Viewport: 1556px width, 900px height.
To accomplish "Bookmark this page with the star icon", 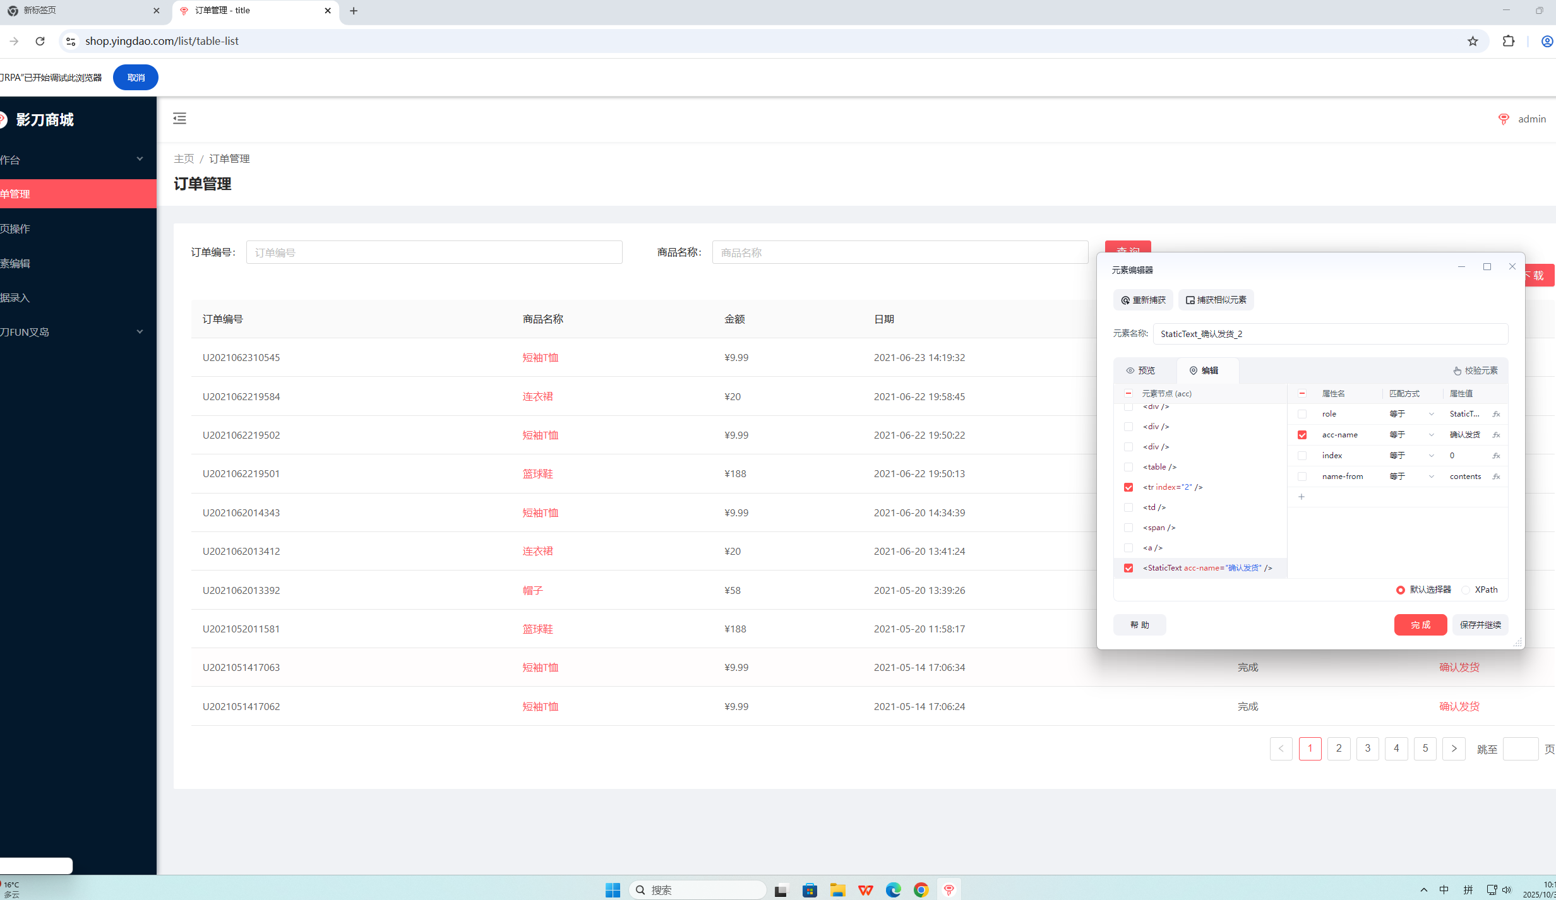I will pos(1473,41).
